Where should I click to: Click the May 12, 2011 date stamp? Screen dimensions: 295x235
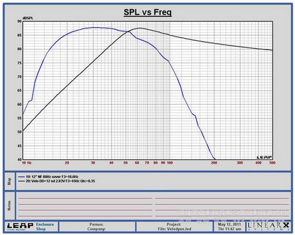[228, 224]
